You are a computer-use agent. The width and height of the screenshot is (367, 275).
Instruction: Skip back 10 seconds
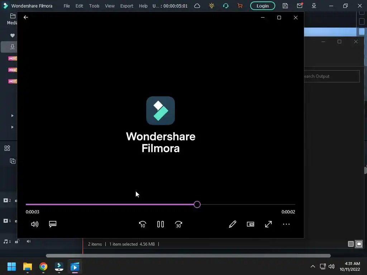point(143,224)
